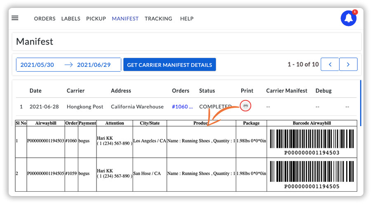The height and width of the screenshot is (204, 371).
Task: Click the vertical scrollbar on table
Action: (361, 103)
